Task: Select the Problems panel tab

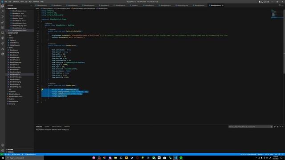Action: (39, 127)
